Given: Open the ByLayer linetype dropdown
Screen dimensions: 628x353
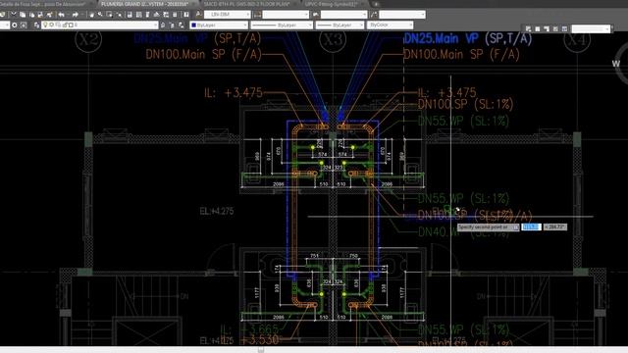Looking at the screenshot, I should (x=282, y=25).
